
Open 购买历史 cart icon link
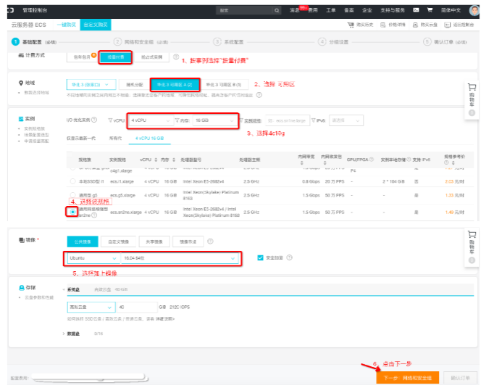pos(360,25)
